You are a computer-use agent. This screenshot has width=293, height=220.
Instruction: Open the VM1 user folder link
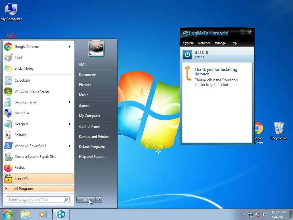[x=82, y=65]
